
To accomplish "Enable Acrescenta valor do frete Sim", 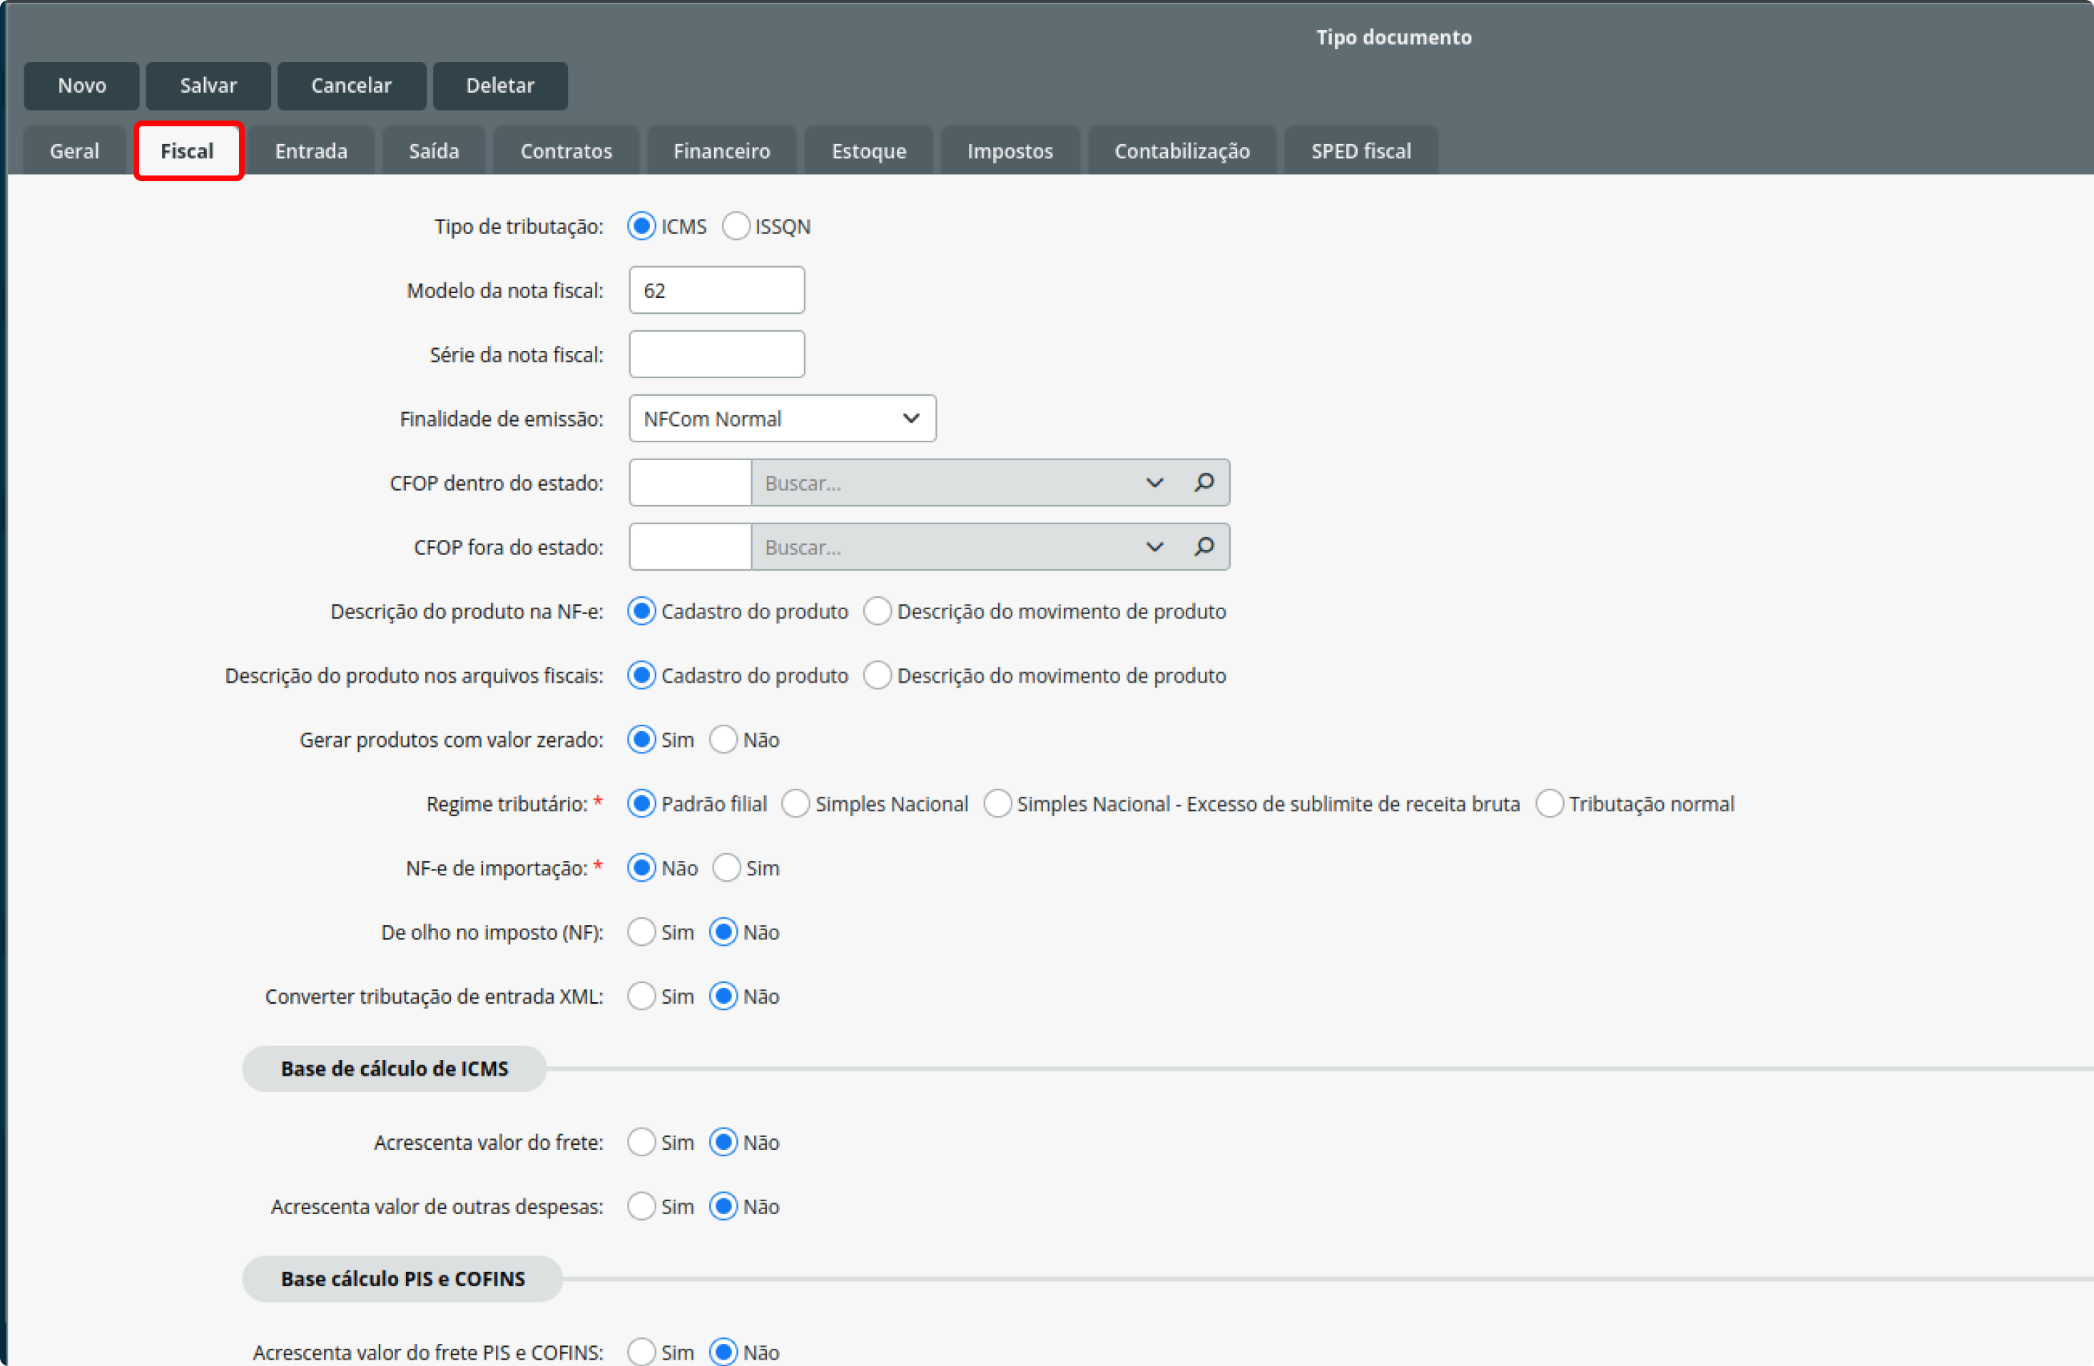I will tap(641, 1142).
